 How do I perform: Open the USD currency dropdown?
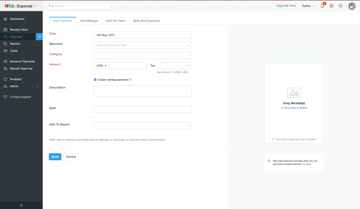click(102, 66)
